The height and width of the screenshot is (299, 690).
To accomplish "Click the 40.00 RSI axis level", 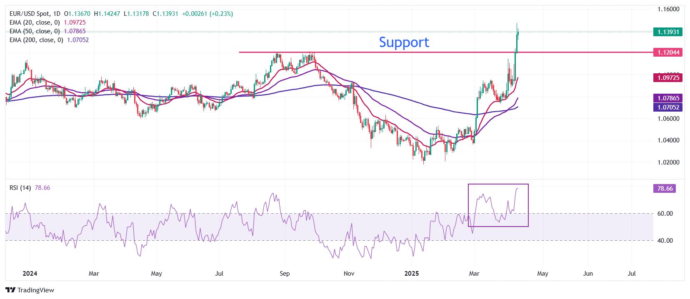I will point(665,240).
